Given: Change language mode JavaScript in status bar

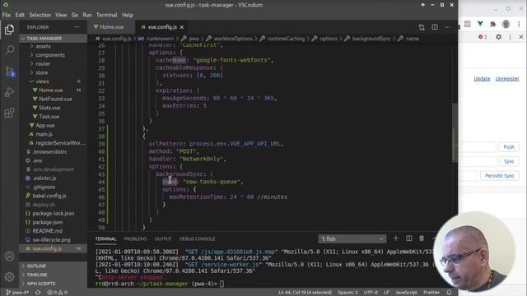Looking at the screenshot, I should coord(406,293).
